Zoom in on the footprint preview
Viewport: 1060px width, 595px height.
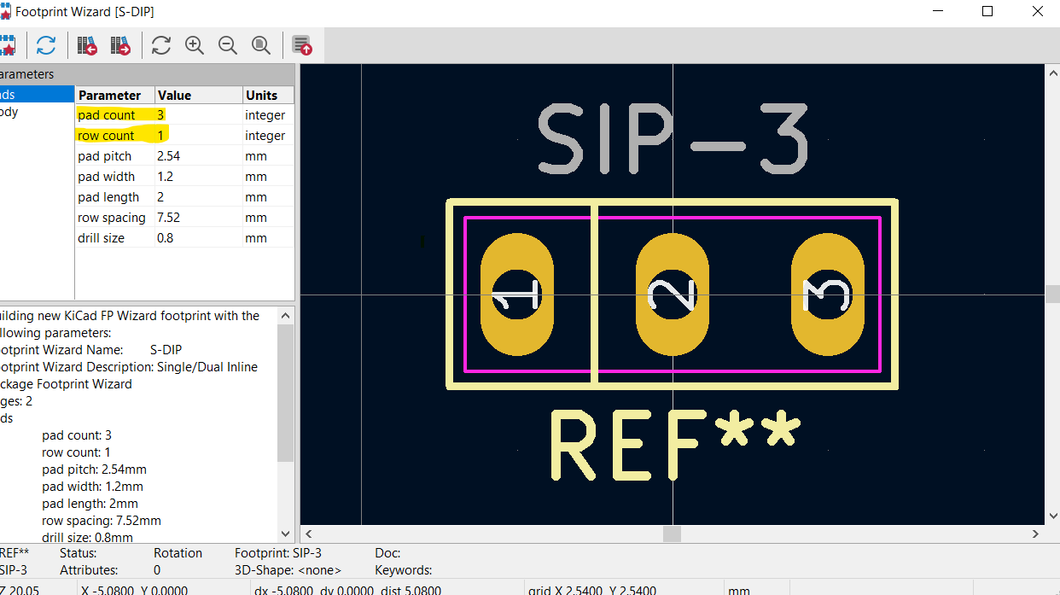[x=195, y=45]
